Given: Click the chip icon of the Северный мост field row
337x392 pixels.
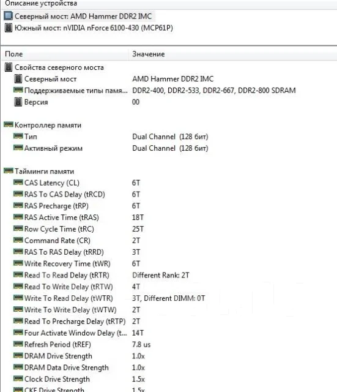Looking at the screenshot, I should 18,79.
